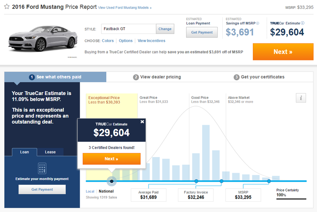
Task: Close the TrueCar Estimate popup
Action: [142, 122]
